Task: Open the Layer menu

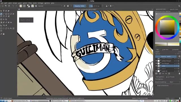Action: 20,3
